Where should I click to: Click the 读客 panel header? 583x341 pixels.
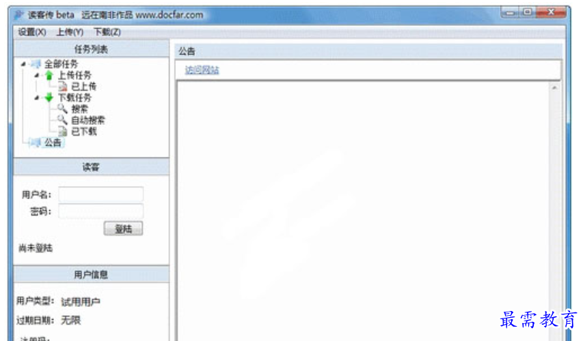[91, 167]
